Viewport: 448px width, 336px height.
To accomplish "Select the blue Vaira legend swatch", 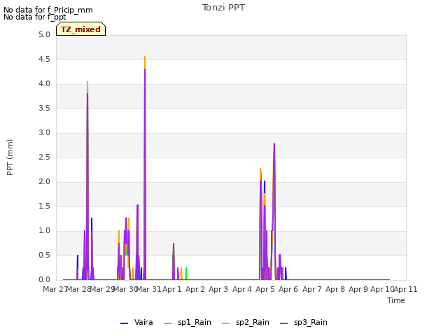I will (x=124, y=323).
